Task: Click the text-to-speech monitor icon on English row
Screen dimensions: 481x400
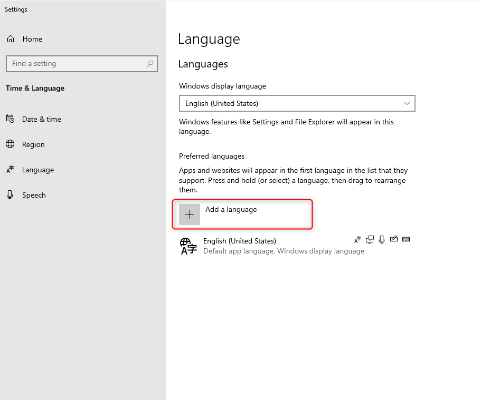Action: click(x=370, y=239)
